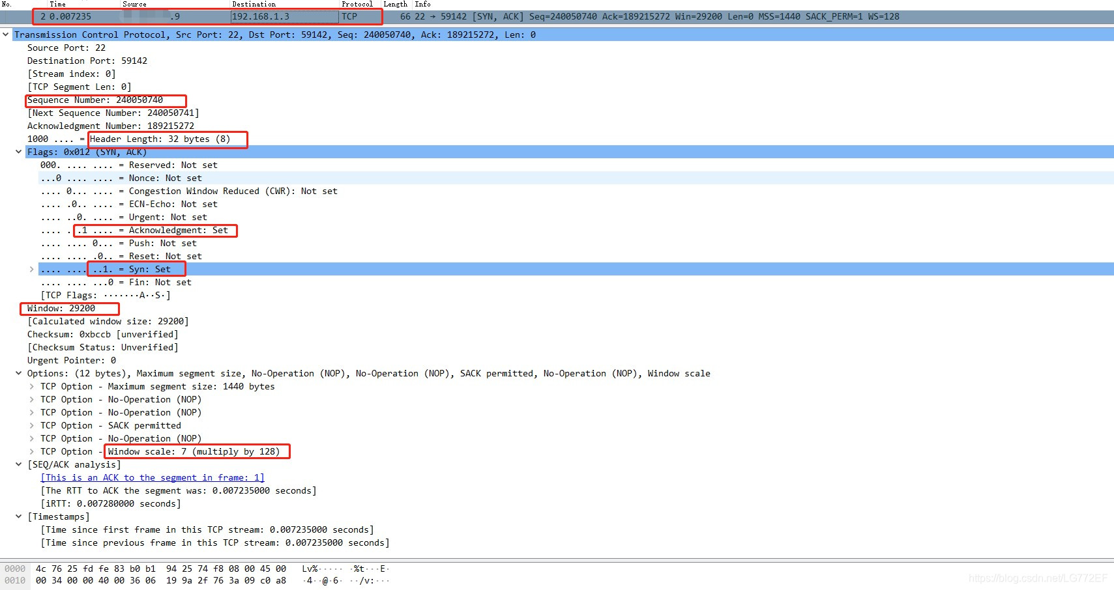Select the Window: 29200 field
Screen dimensions: 1114x590
pos(61,308)
